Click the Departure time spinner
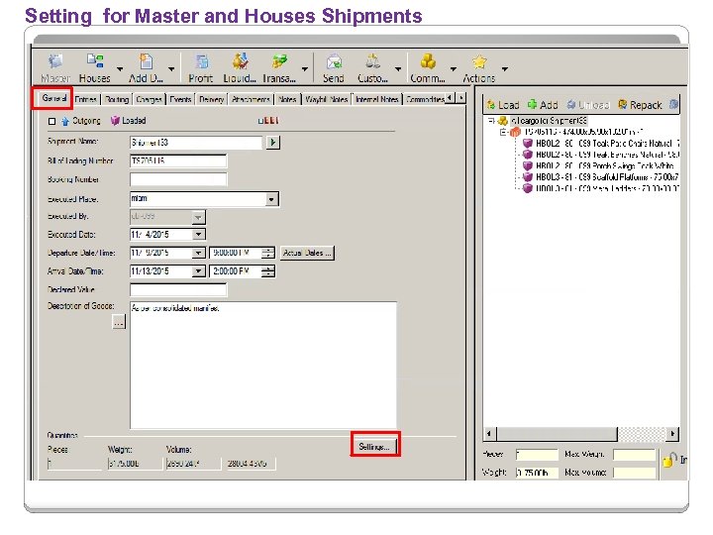This screenshot has height=535, width=713. 268,253
